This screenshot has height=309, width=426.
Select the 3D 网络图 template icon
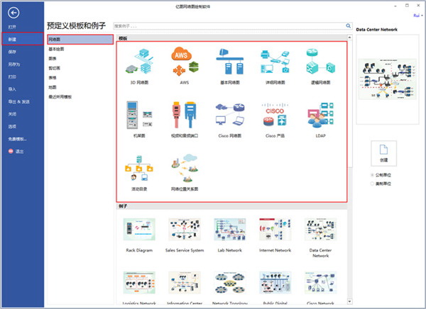pyautogui.click(x=136, y=62)
